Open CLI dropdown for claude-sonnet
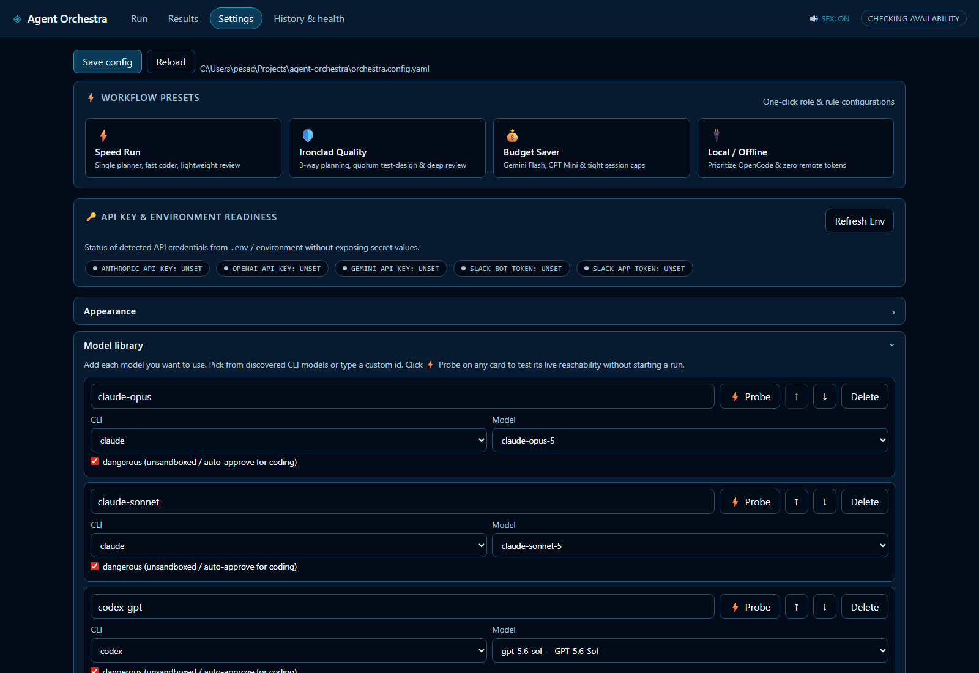 click(289, 546)
